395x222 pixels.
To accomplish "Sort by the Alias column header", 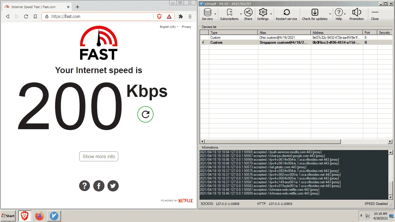I will [x=284, y=33].
